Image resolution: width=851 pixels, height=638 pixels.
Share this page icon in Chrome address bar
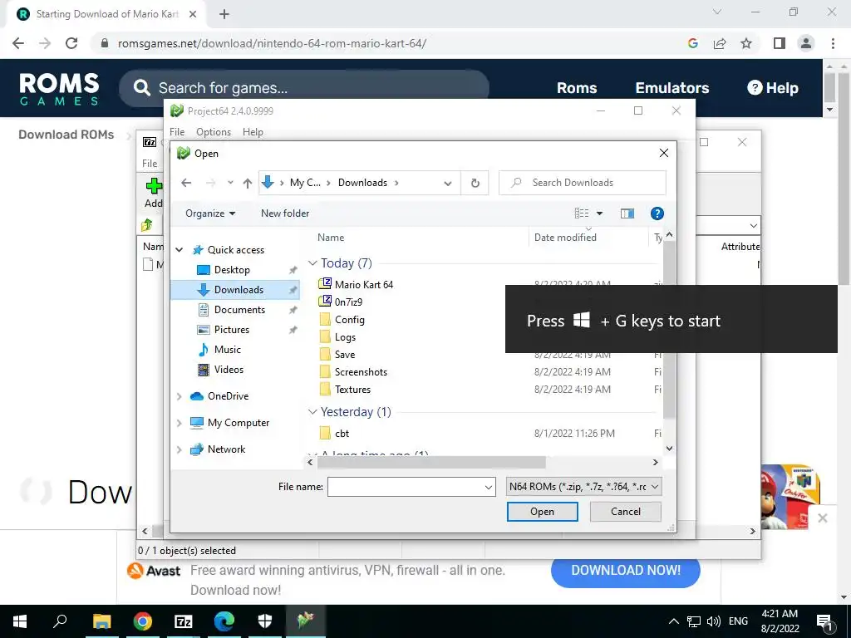tap(720, 43)
